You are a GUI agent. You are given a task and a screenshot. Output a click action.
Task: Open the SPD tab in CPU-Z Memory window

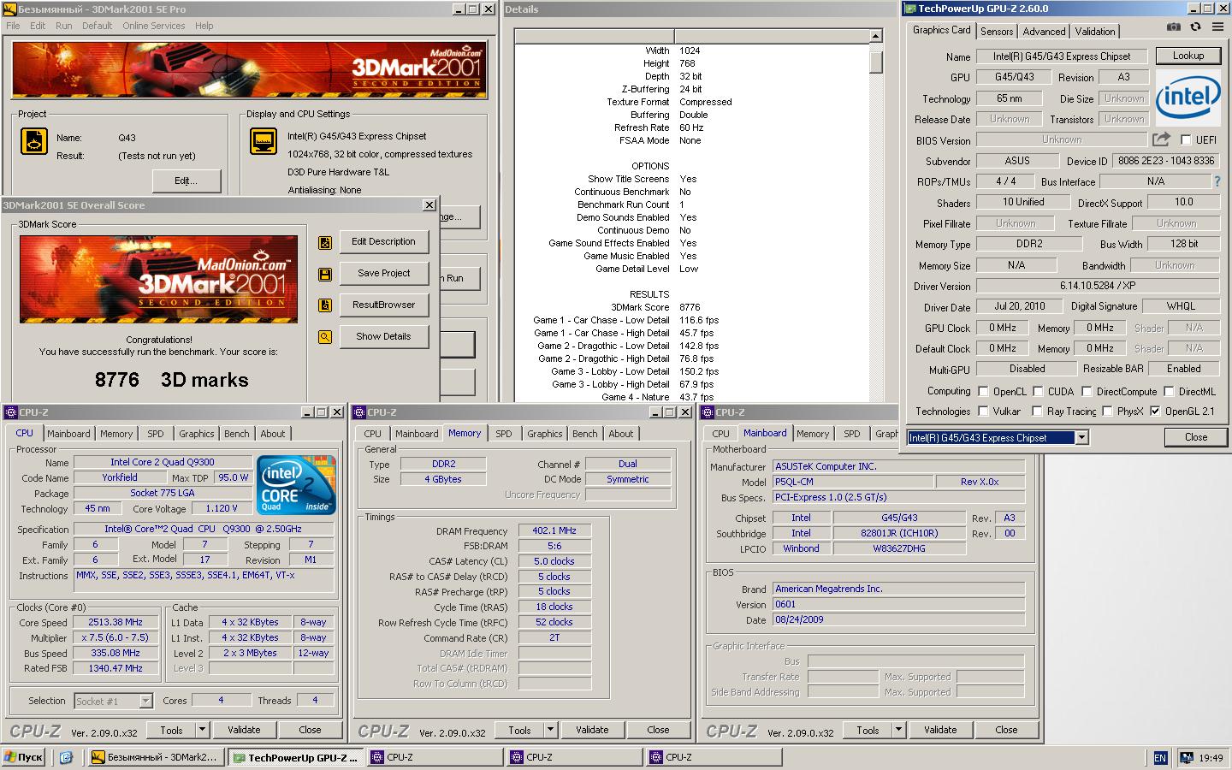pyautogui.click(x=504, y=434)
